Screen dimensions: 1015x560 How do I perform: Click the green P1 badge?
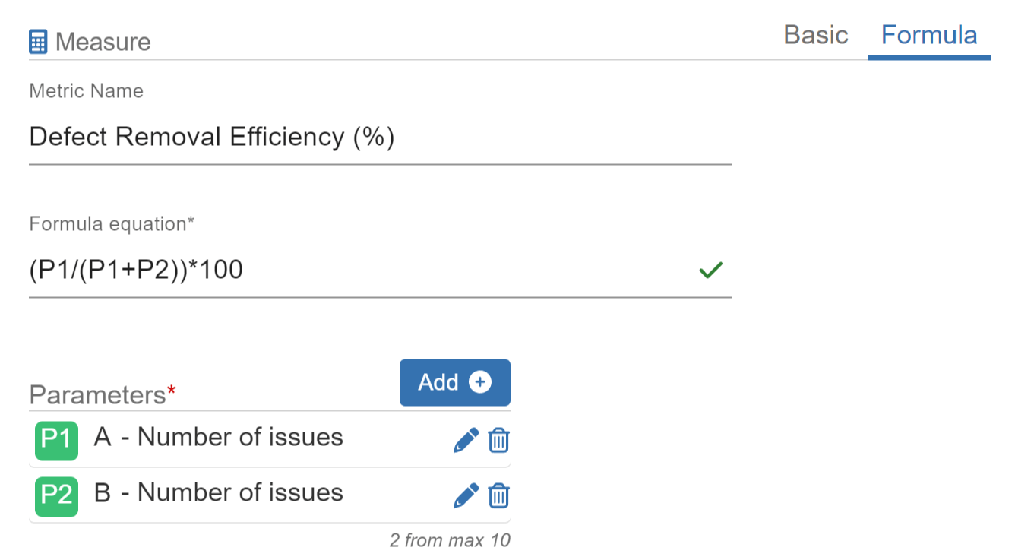click(56, 439)
